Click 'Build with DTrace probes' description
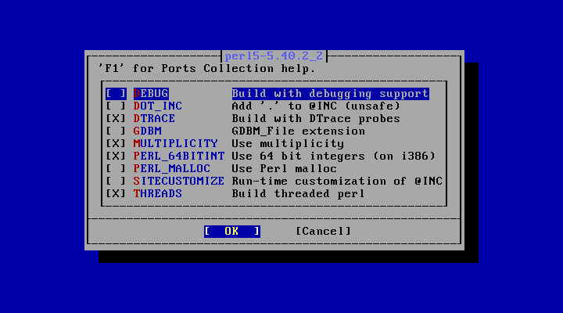 pos(316,119)
